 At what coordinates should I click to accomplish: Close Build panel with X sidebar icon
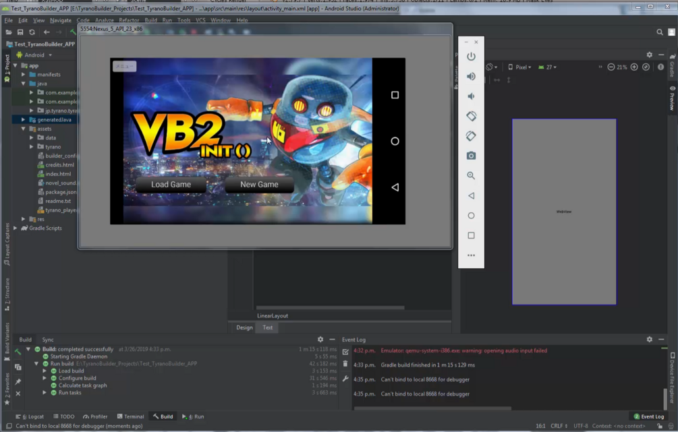(18, 394)
